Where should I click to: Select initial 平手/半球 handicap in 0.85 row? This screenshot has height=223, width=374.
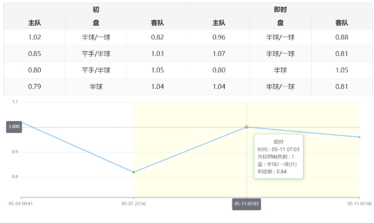tap(96, 53)
